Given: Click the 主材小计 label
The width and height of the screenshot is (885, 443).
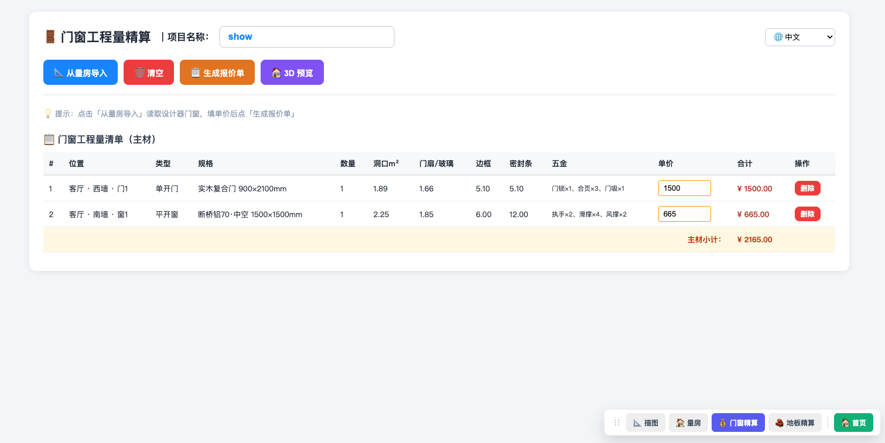Looking at the screenshot, I should coord(705,239).
